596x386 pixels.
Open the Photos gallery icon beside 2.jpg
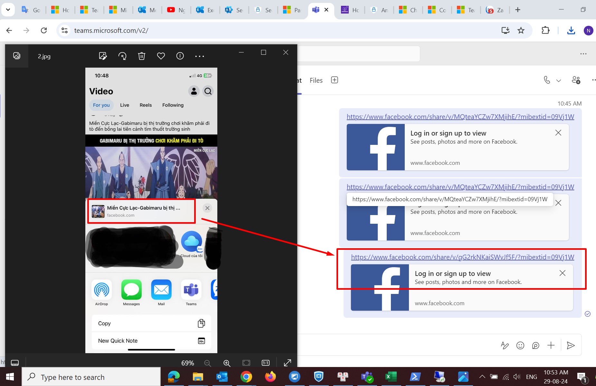17,56
